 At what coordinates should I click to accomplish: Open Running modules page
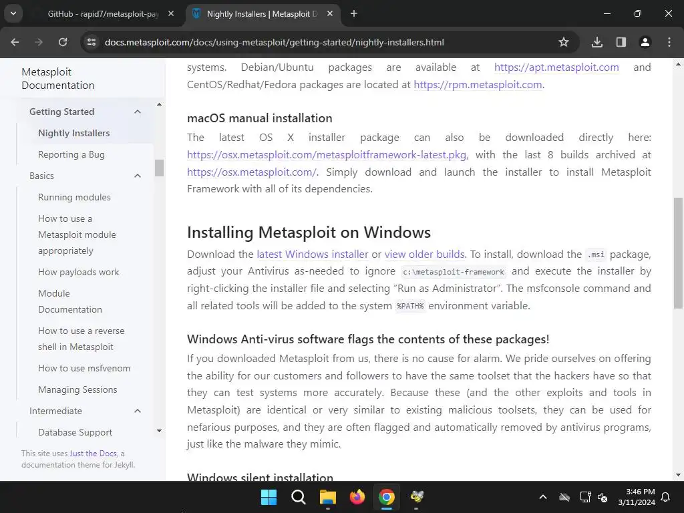[x=74, y=197]
